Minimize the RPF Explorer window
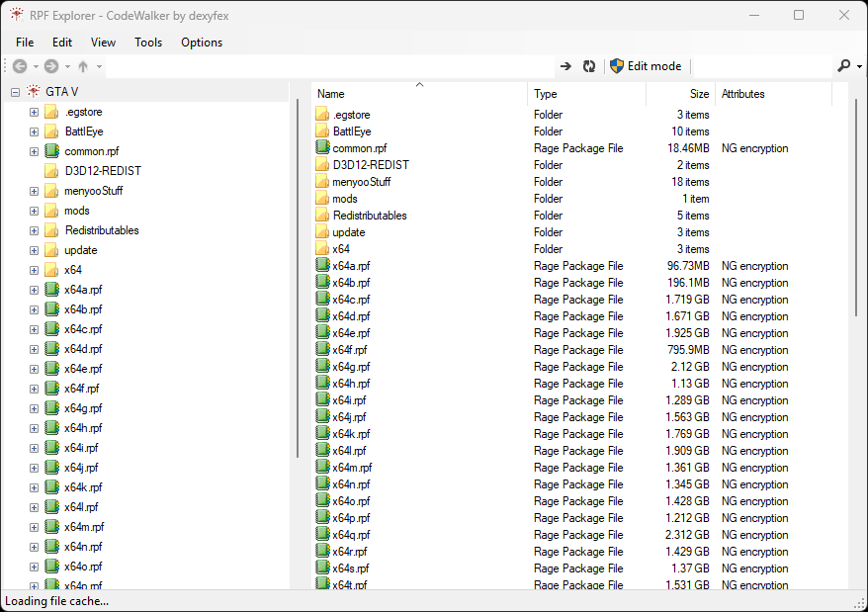The width and height of the screenshot is (868, 612). click(753, 15)
